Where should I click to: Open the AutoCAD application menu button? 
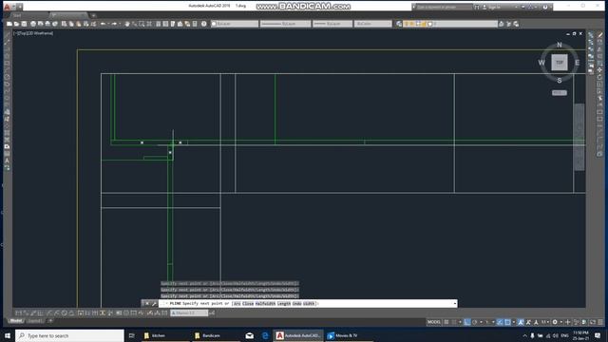coord(7,7)
